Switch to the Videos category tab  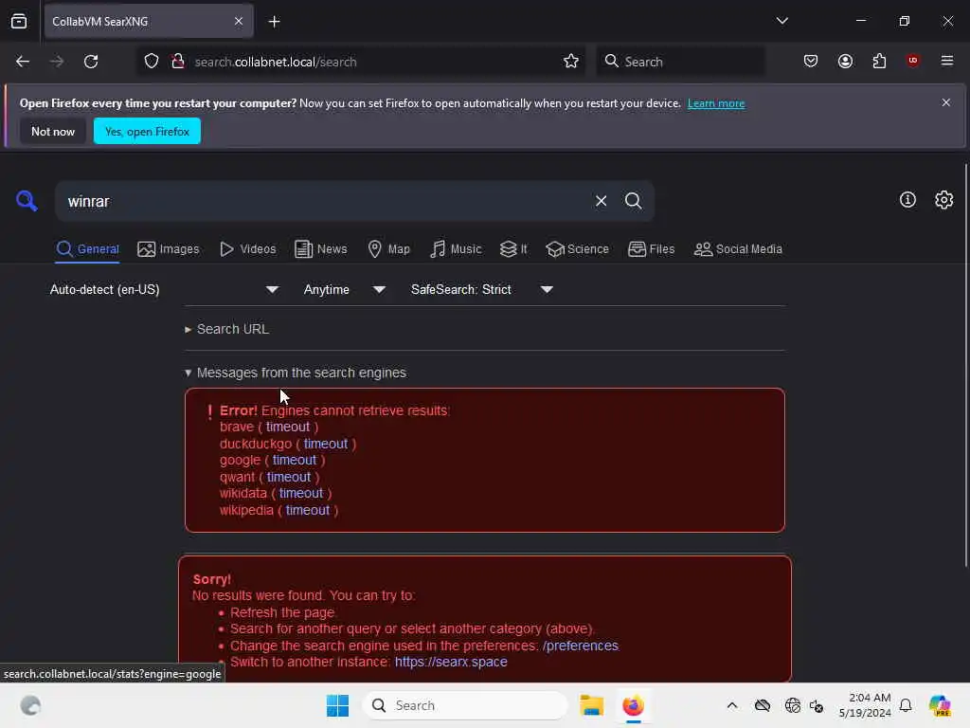click(x=248, y=249)
